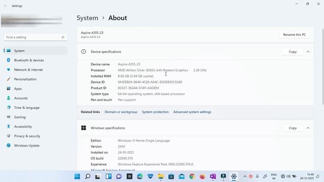Click the ENG IN language indicator
324x182 pixels.
274,176
